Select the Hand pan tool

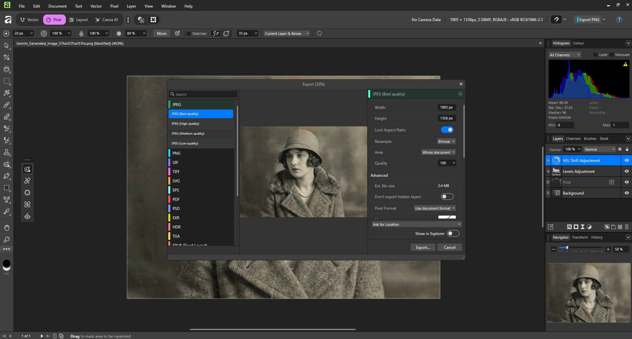coord(7,228)
